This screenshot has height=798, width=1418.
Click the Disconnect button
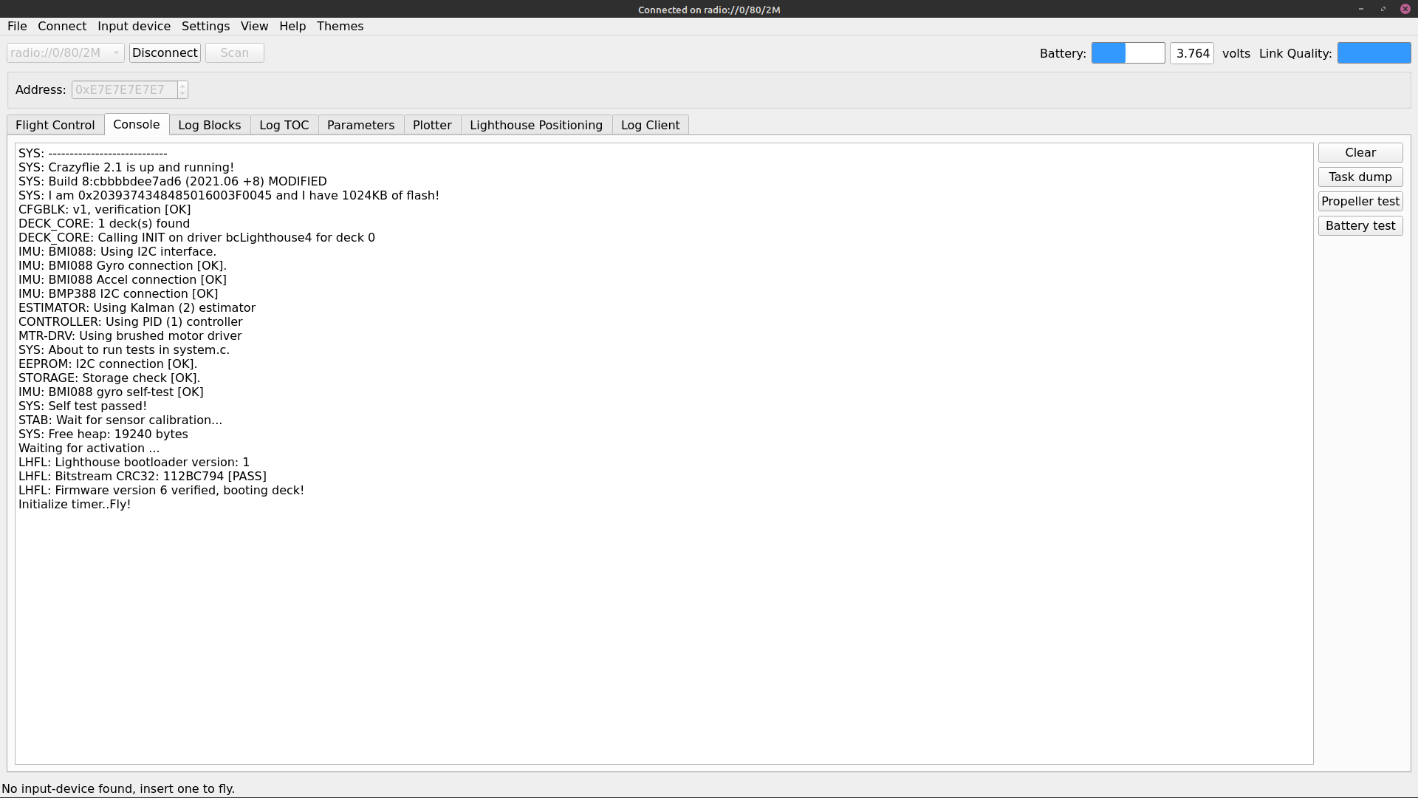click(165, 53)
